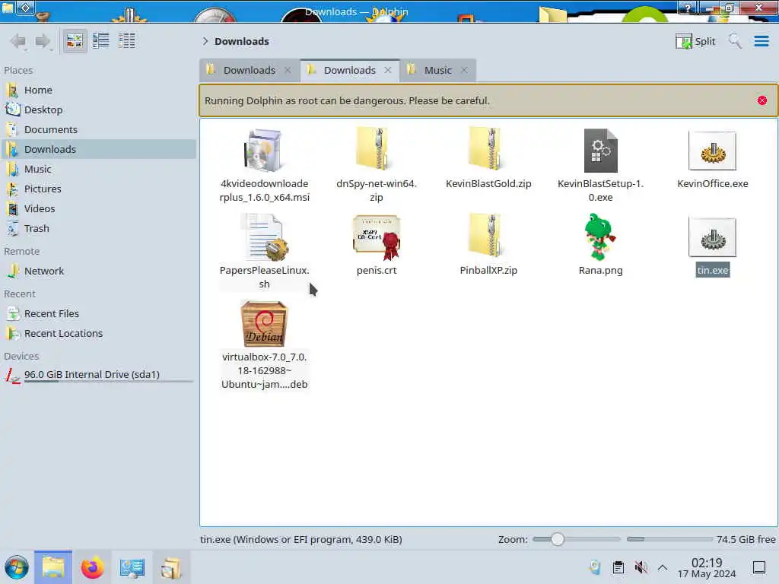Show Recent Locations
779x584 pixels.
(98, 334)
